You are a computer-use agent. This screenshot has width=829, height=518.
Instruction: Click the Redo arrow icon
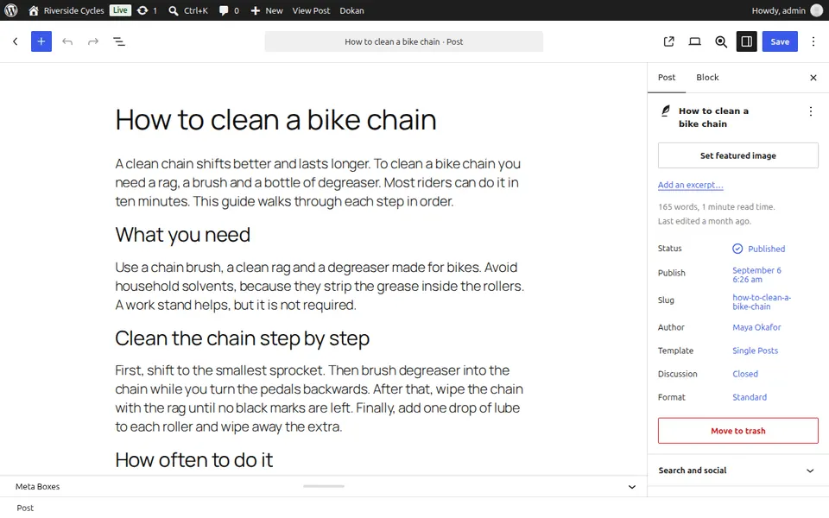tap(93, 41)
